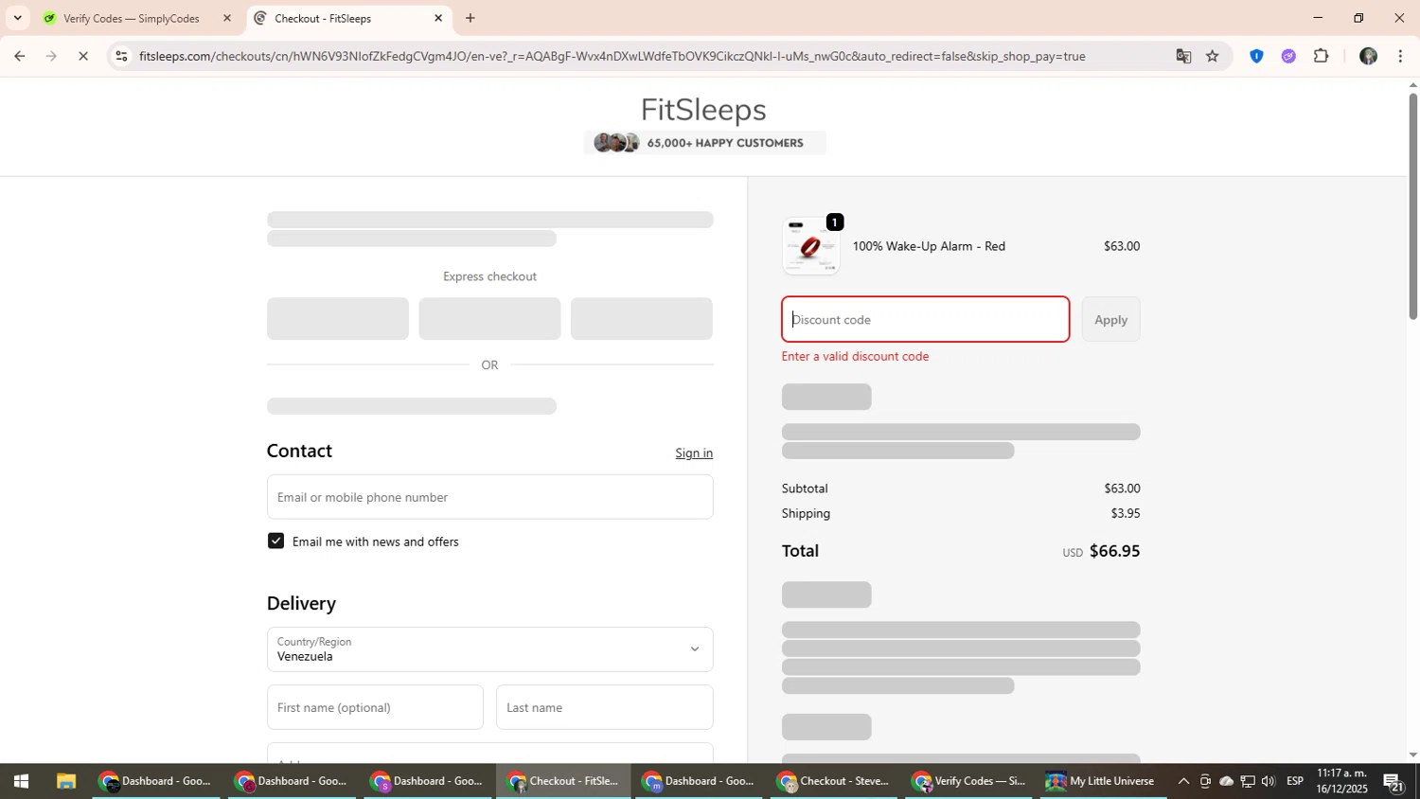Open the Chrome profile avatar
Viewport: 1420px width, 799px height.
tap(1368, 56)
